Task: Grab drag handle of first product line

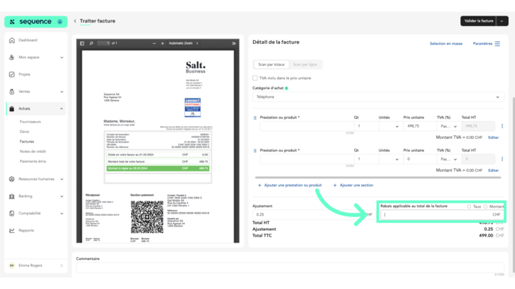Action: click(x=255, y=118)
